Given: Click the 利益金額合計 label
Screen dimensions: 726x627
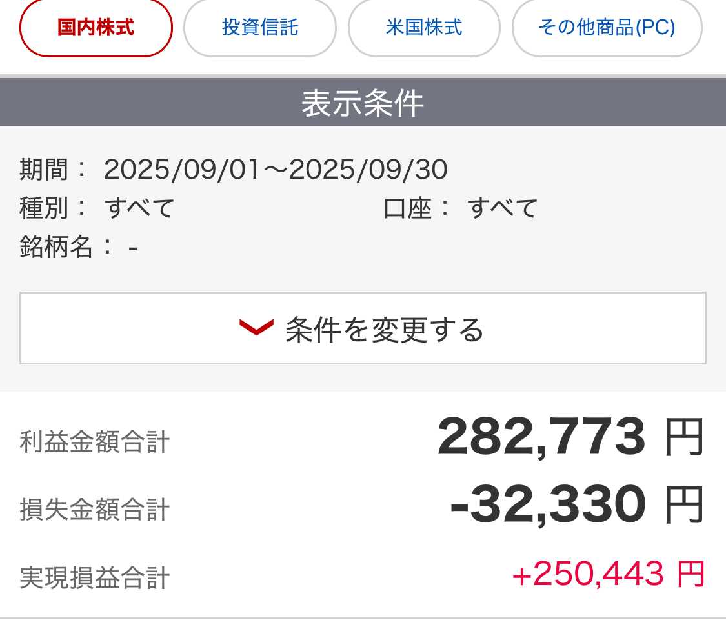Looking at the screenshot, I should 95,443.
